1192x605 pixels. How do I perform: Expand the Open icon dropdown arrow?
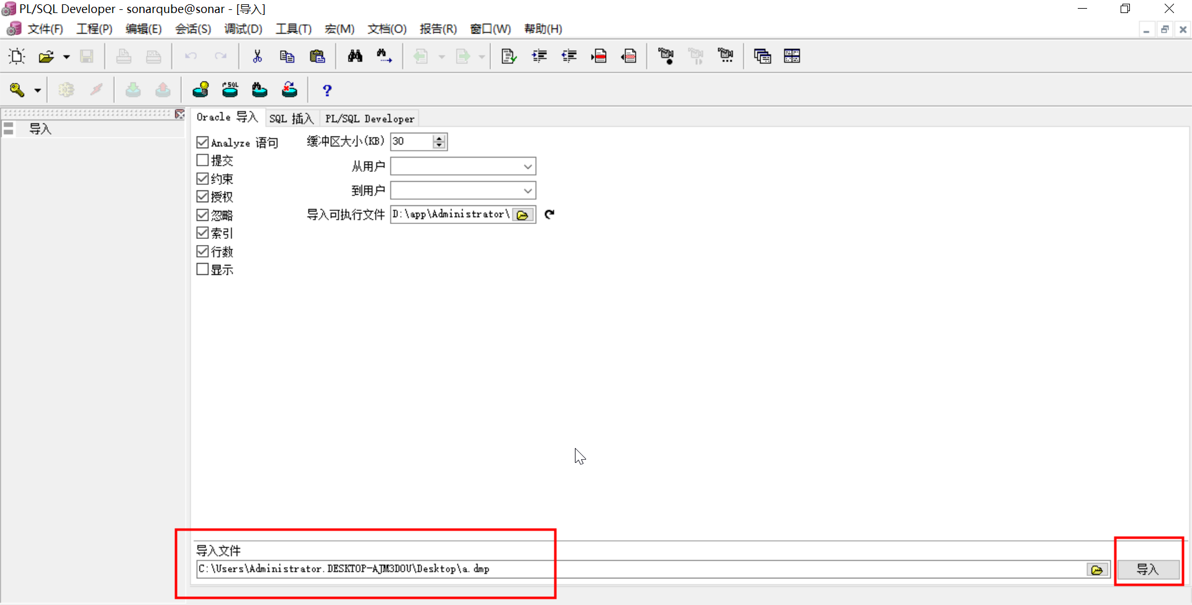click(x=66, y=56)
